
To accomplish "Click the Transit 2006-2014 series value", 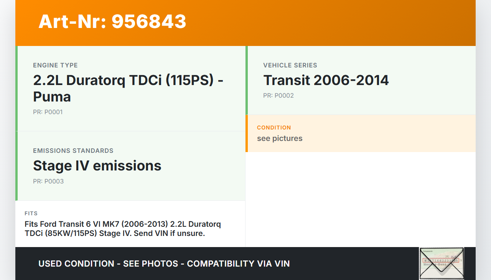I will [326, 80].
